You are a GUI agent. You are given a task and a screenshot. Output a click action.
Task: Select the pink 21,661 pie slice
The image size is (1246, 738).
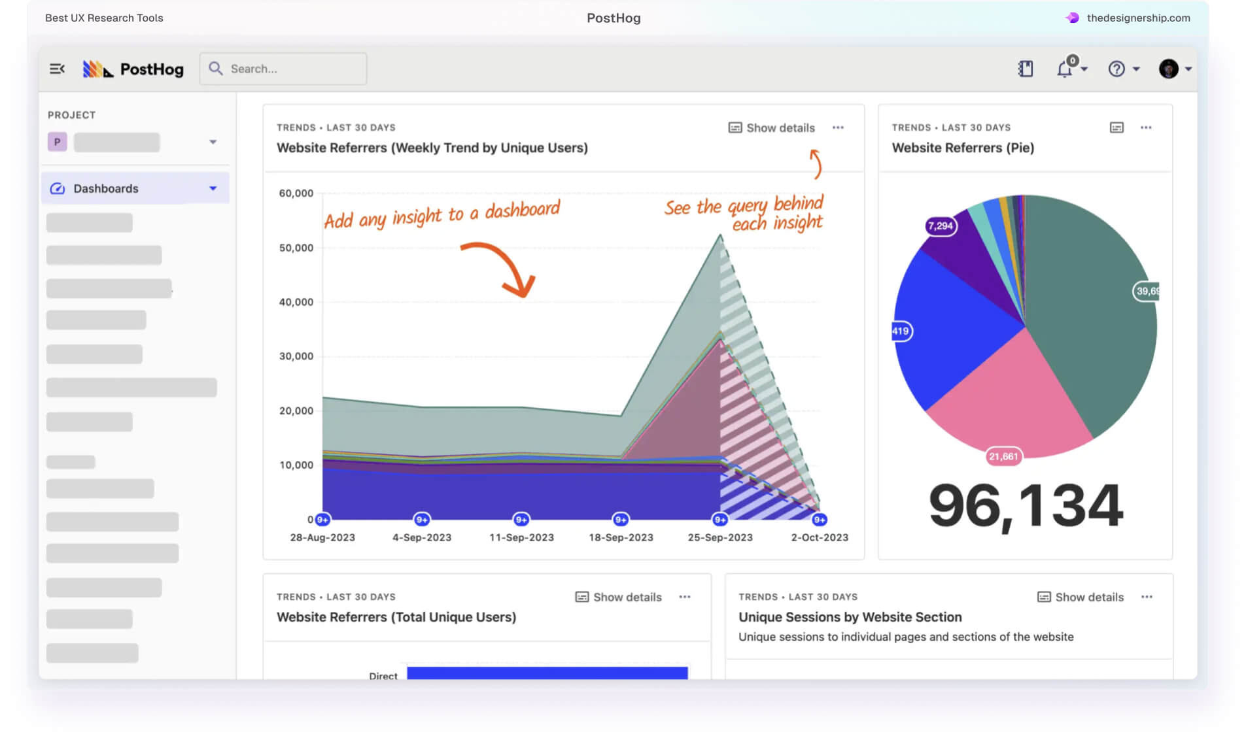click(1003, 456)
